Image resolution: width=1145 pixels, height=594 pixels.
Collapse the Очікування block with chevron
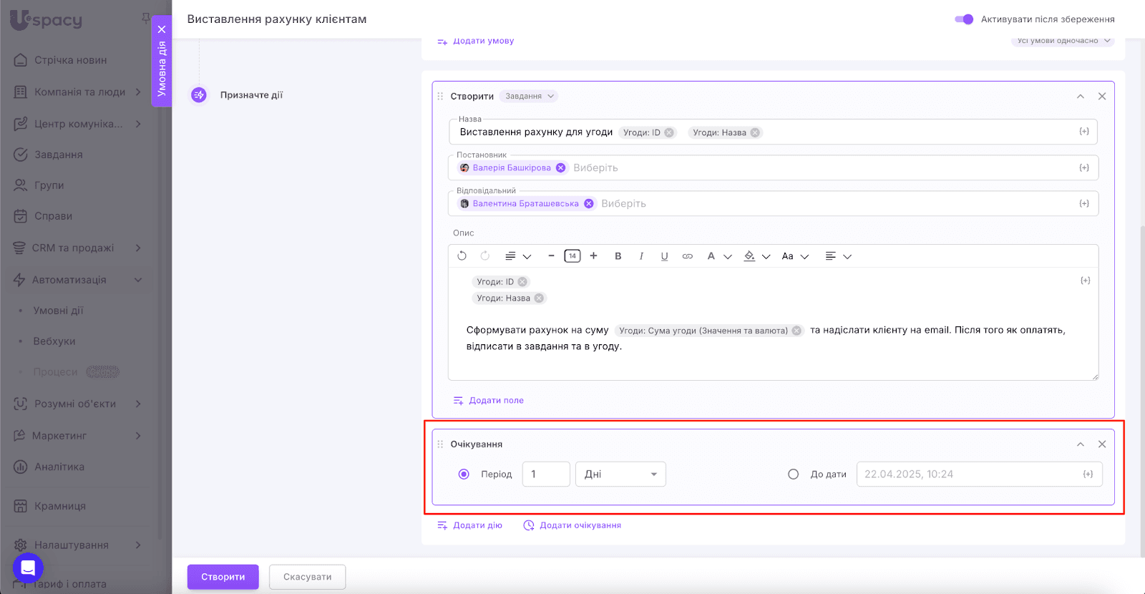point(1081,444)
